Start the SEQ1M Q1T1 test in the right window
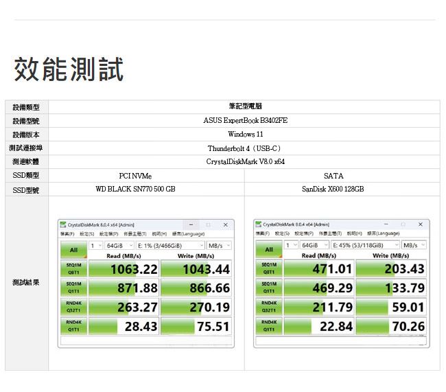This screenshot has width=446, height=392. [x=269, y=288]
